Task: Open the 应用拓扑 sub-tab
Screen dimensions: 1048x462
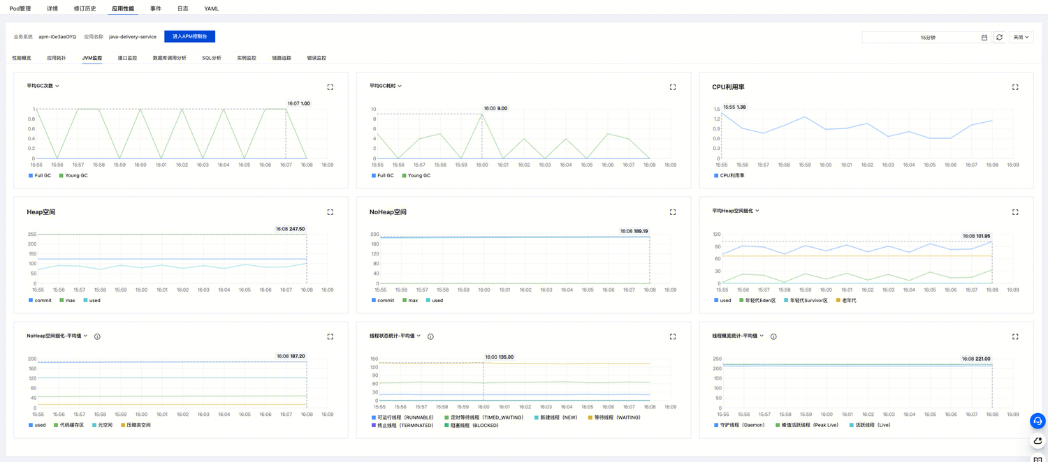Action: tap(57, 58)
